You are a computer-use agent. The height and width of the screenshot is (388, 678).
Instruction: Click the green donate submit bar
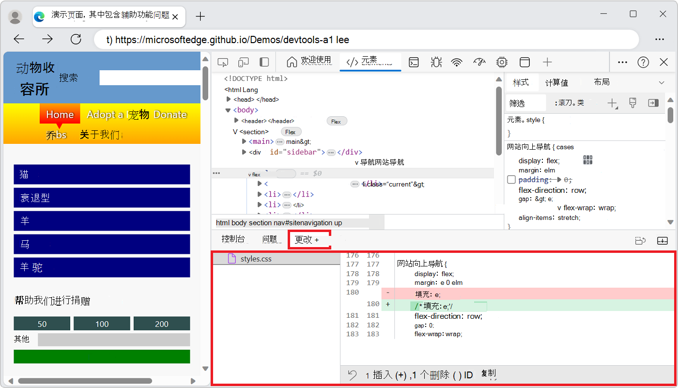click(x=102, y=356)
